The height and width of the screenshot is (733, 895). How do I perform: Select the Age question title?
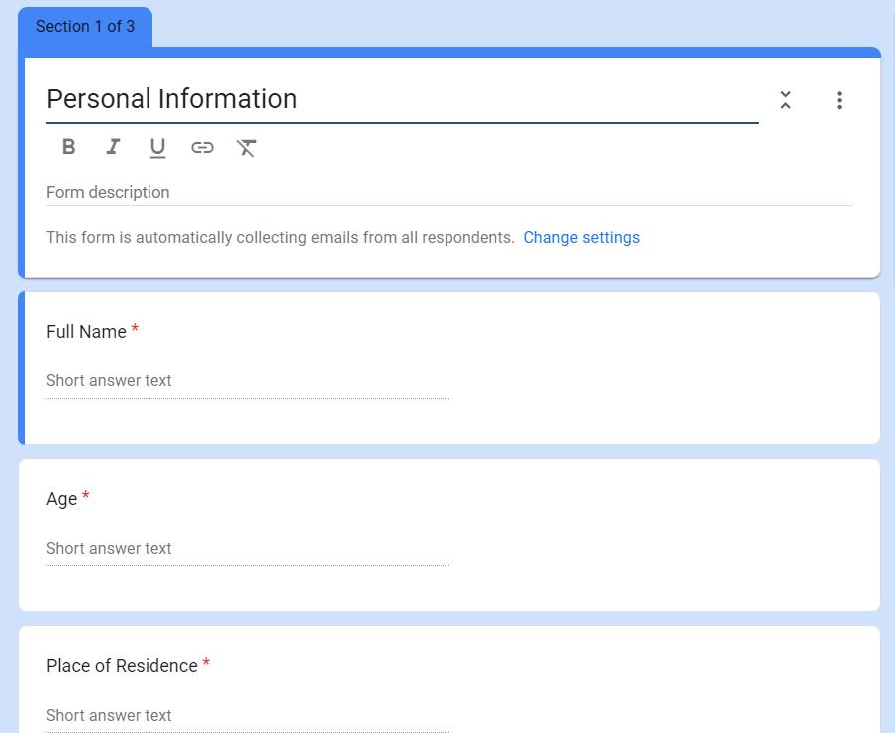click(62, 499)
